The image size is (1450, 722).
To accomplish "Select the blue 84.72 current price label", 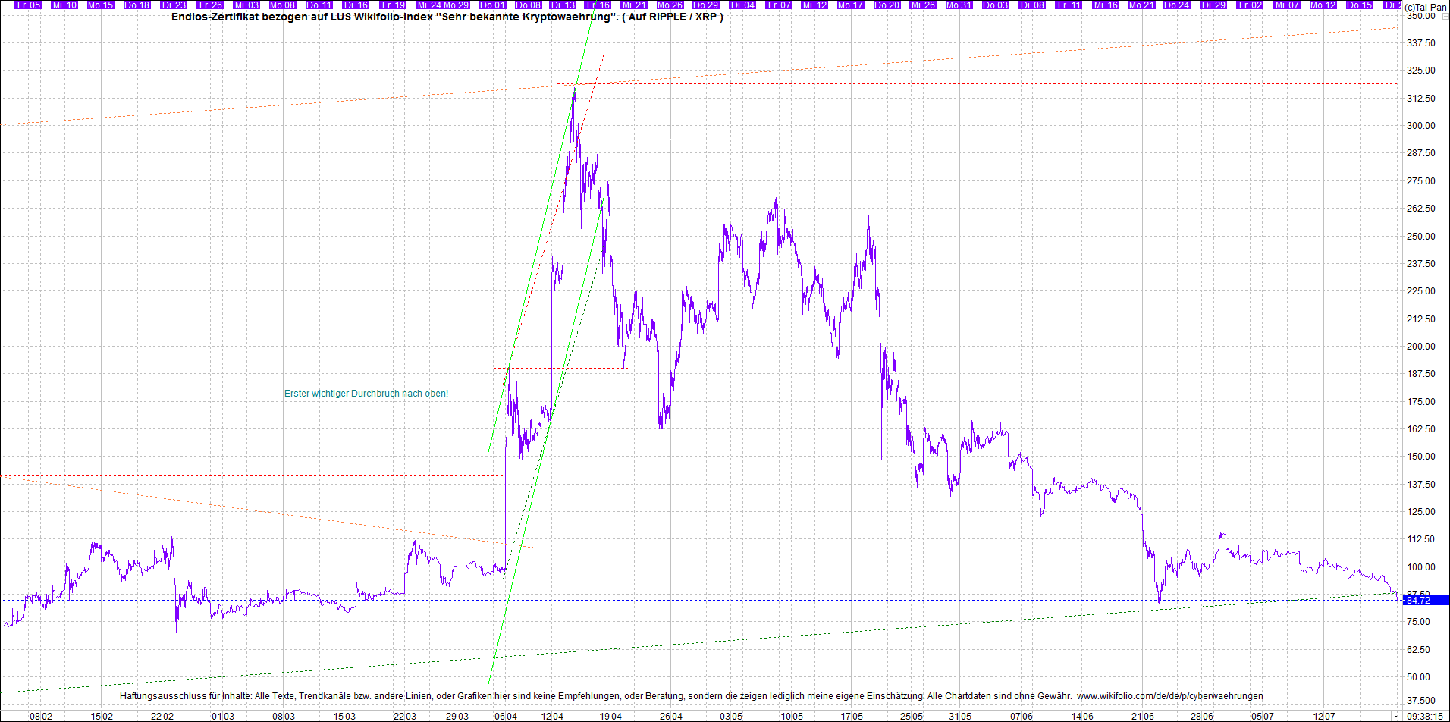I will tap(1417, 600).
